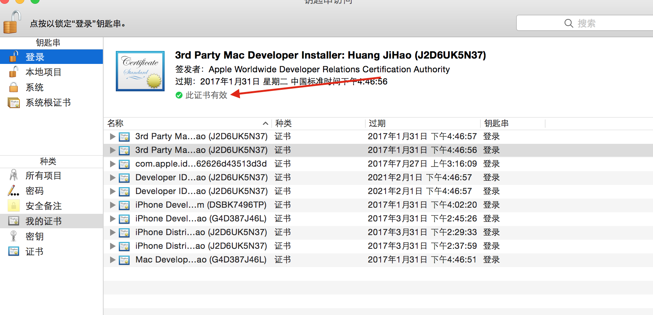Image resolution: width=653 pixels, height=315 pixels.
Task: Click certificate icon of 3rd Party 4:46:57 row
Action: tap(124, 137)
